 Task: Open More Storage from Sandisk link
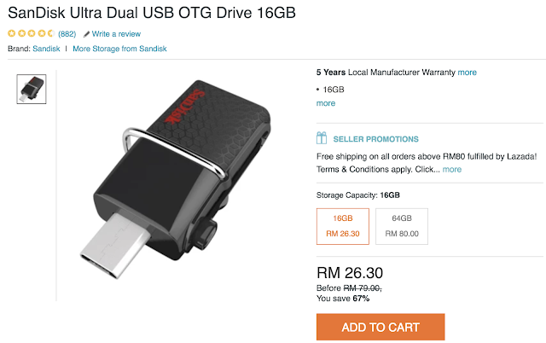119,49
